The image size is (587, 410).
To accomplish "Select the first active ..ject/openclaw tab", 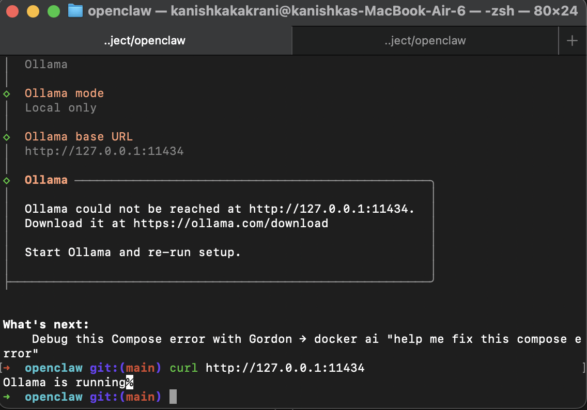I will pyautogui.click(x=145, y=40).
